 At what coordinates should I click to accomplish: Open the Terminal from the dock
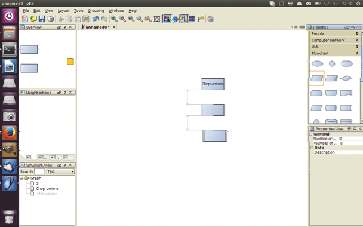point(10,50)
